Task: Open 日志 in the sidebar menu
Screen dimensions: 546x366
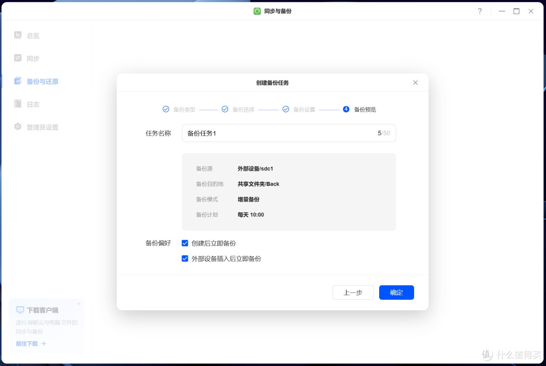Action: 33,105
